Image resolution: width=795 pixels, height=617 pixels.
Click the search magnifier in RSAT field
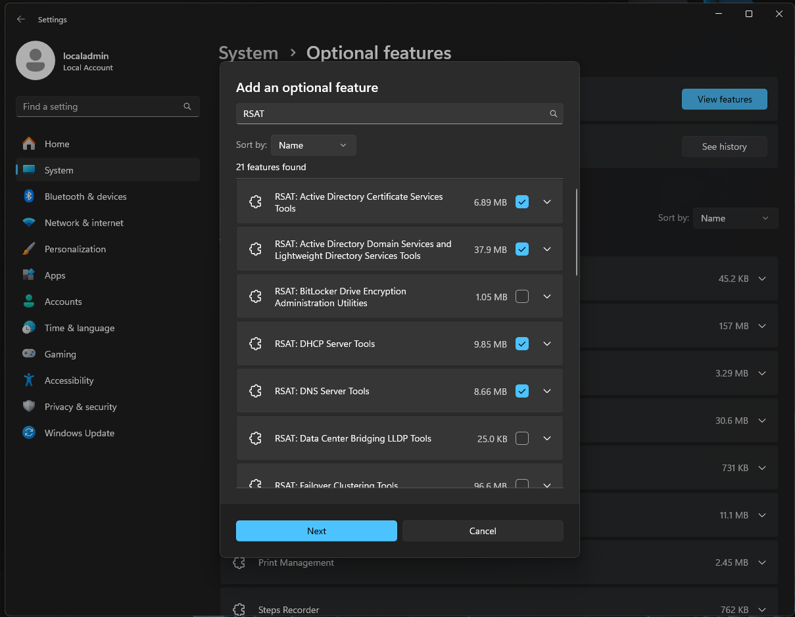[x=554, y=114]
